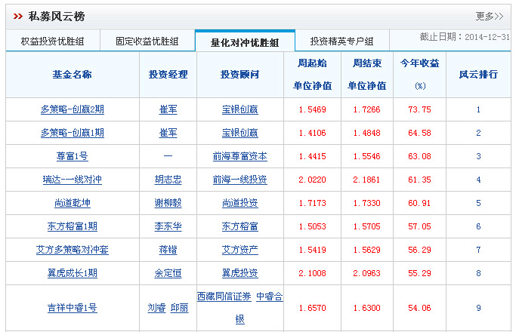Image resolution: width=516 pixels, height=335 pixels.
Task: View manager 李东华 profile
Action: (x=168, y=226)
